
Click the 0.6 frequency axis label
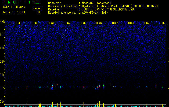[2, 102]
